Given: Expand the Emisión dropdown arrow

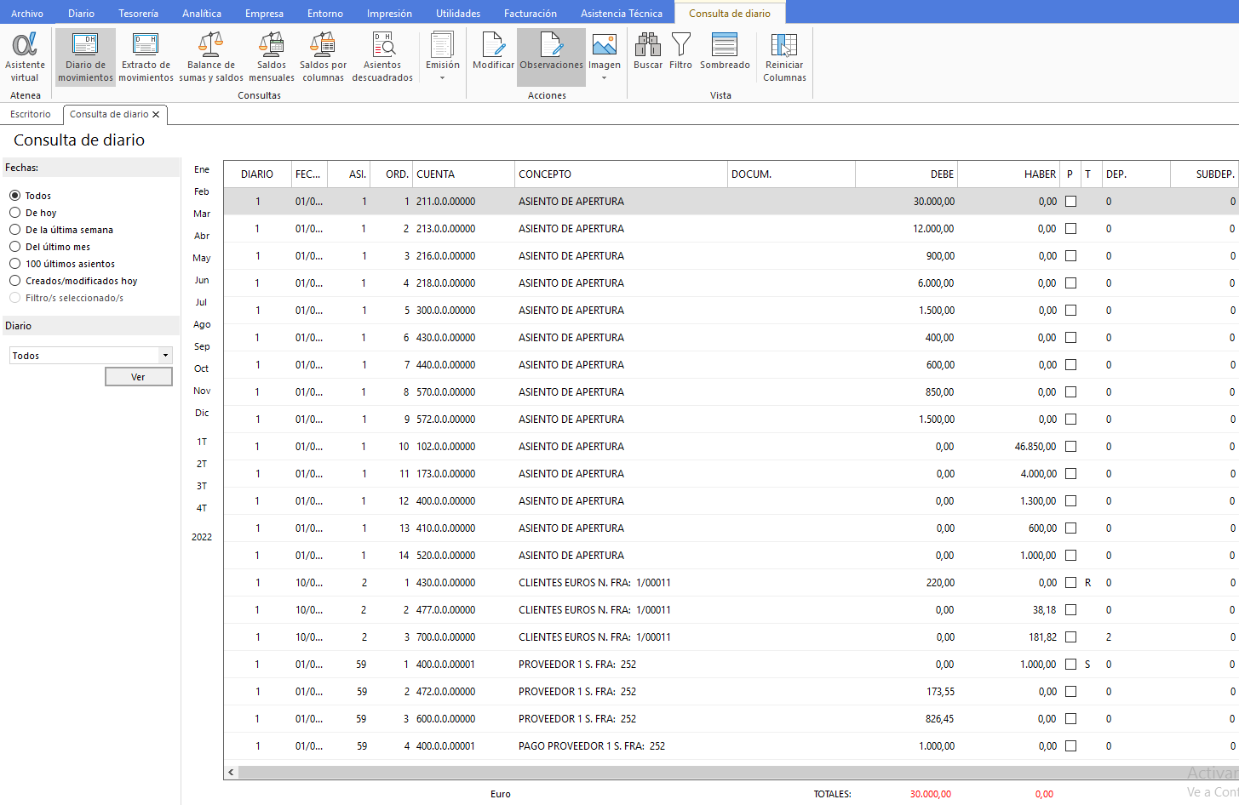Looking at the screenshot, I should [442, 78].
